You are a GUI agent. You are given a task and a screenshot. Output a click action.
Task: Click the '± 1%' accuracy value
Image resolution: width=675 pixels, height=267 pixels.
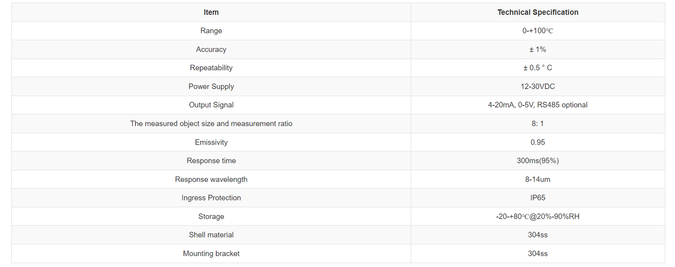[537, 49]
